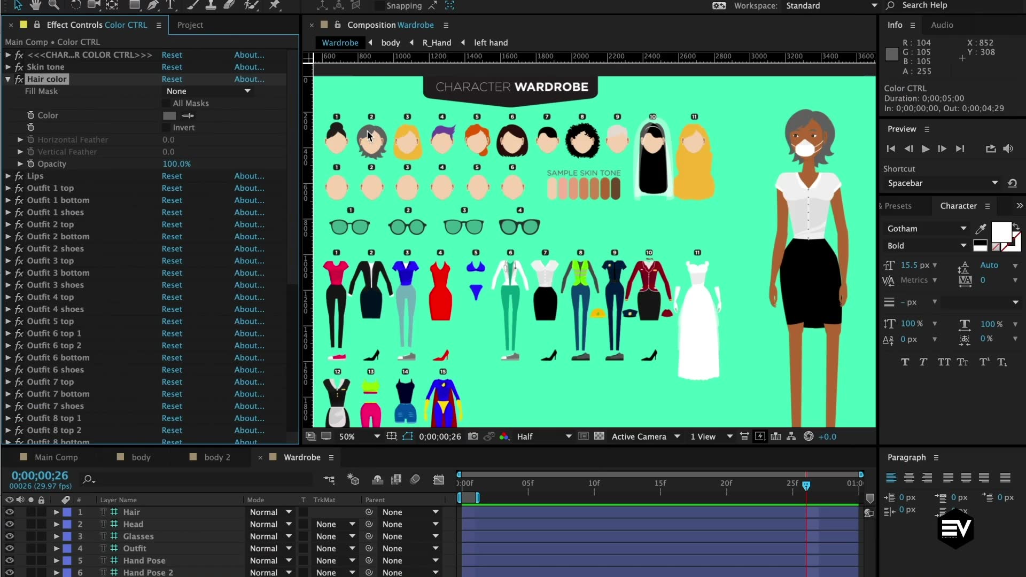Open the 50% magnification dropdown

359,436
